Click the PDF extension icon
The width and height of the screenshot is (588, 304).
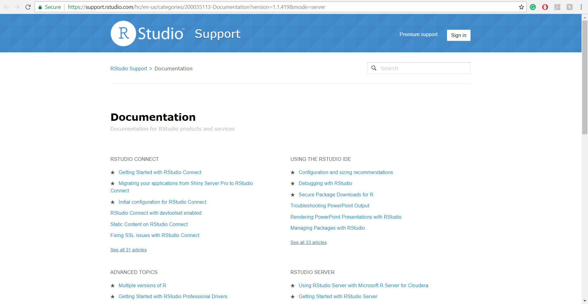(x=557, y=7)
